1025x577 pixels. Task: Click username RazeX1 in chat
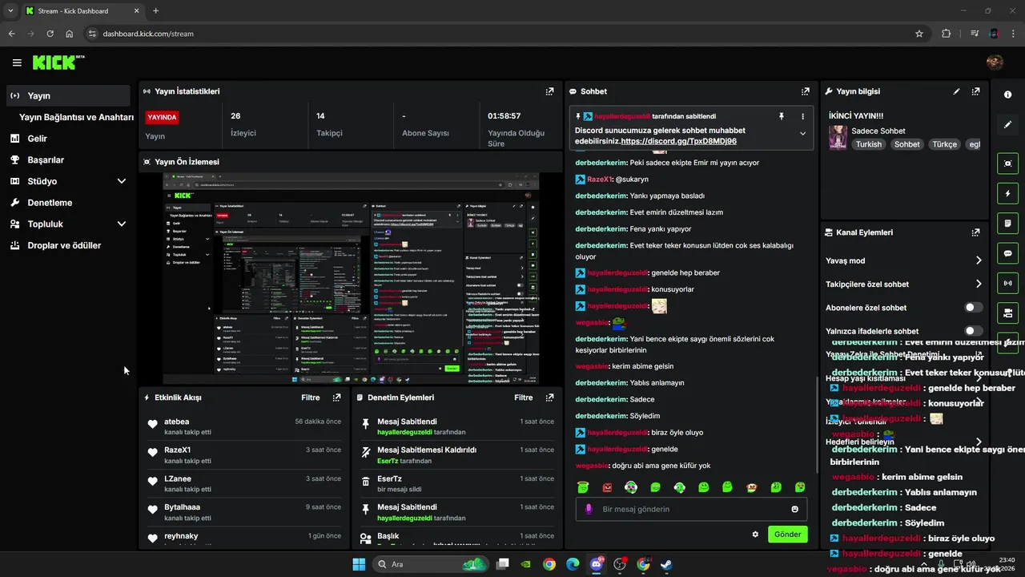(x=600, y=180)
